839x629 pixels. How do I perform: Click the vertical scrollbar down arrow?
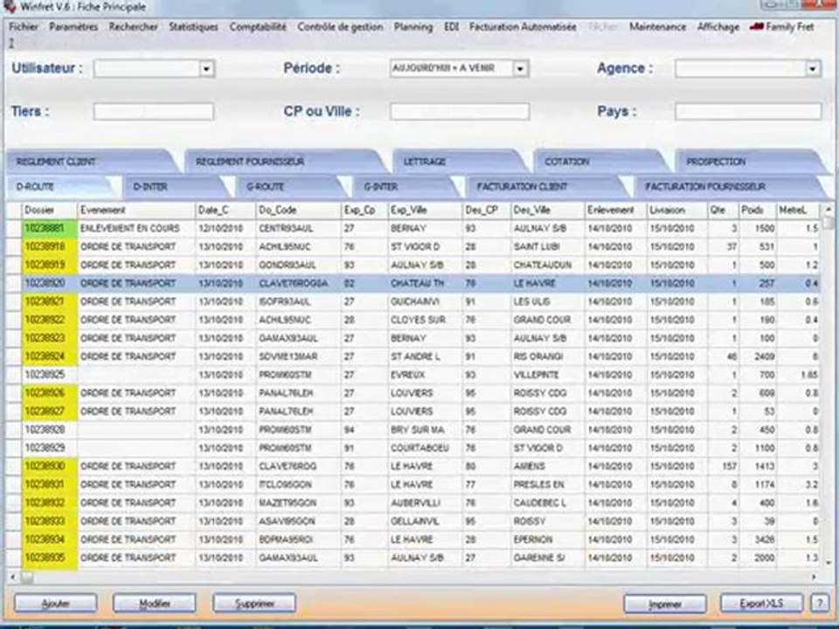pyautogui.click(x=829, y=563)
